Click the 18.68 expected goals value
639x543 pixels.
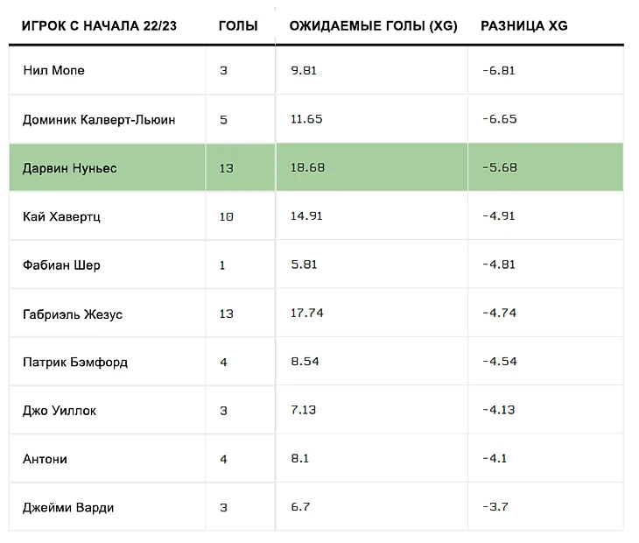(x=307, y=167)
